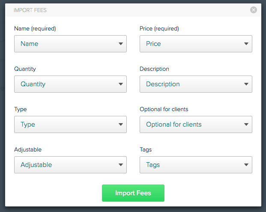
Task: Click the "Optional for clients" label text
Action: (164, 109)
